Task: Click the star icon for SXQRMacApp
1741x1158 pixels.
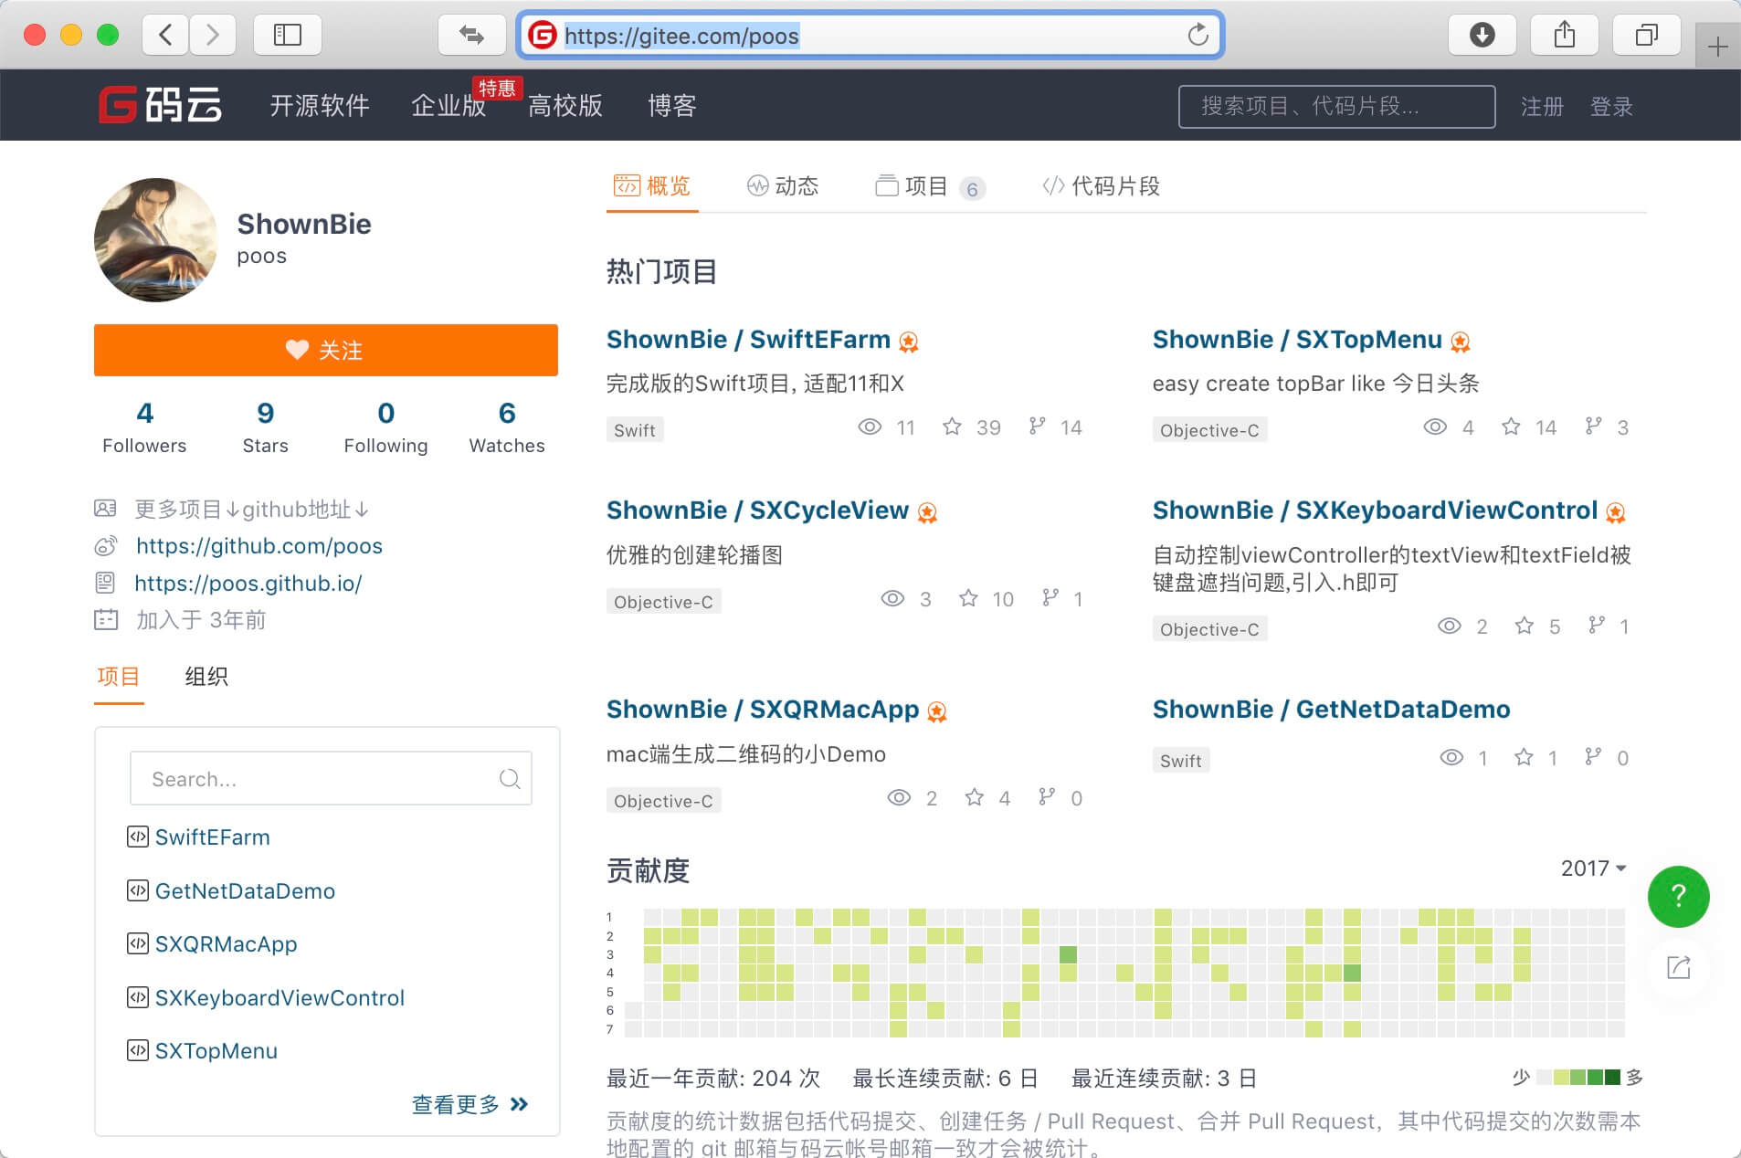Action: 975,797
